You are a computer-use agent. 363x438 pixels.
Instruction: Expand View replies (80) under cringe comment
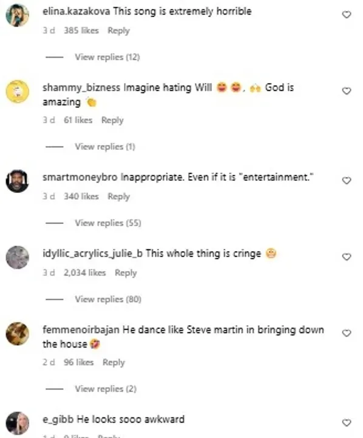coord(108,299)
